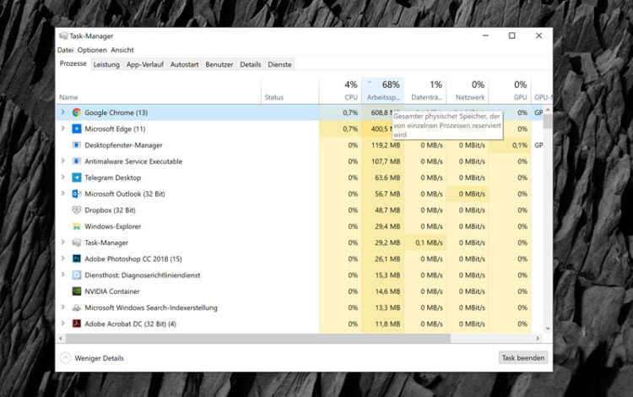Click the 0,1% GPU value
The width and height of the screenshot is (633, 397).
coord(520,145)
